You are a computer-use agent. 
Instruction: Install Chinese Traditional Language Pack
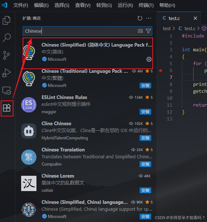point(145,86)
